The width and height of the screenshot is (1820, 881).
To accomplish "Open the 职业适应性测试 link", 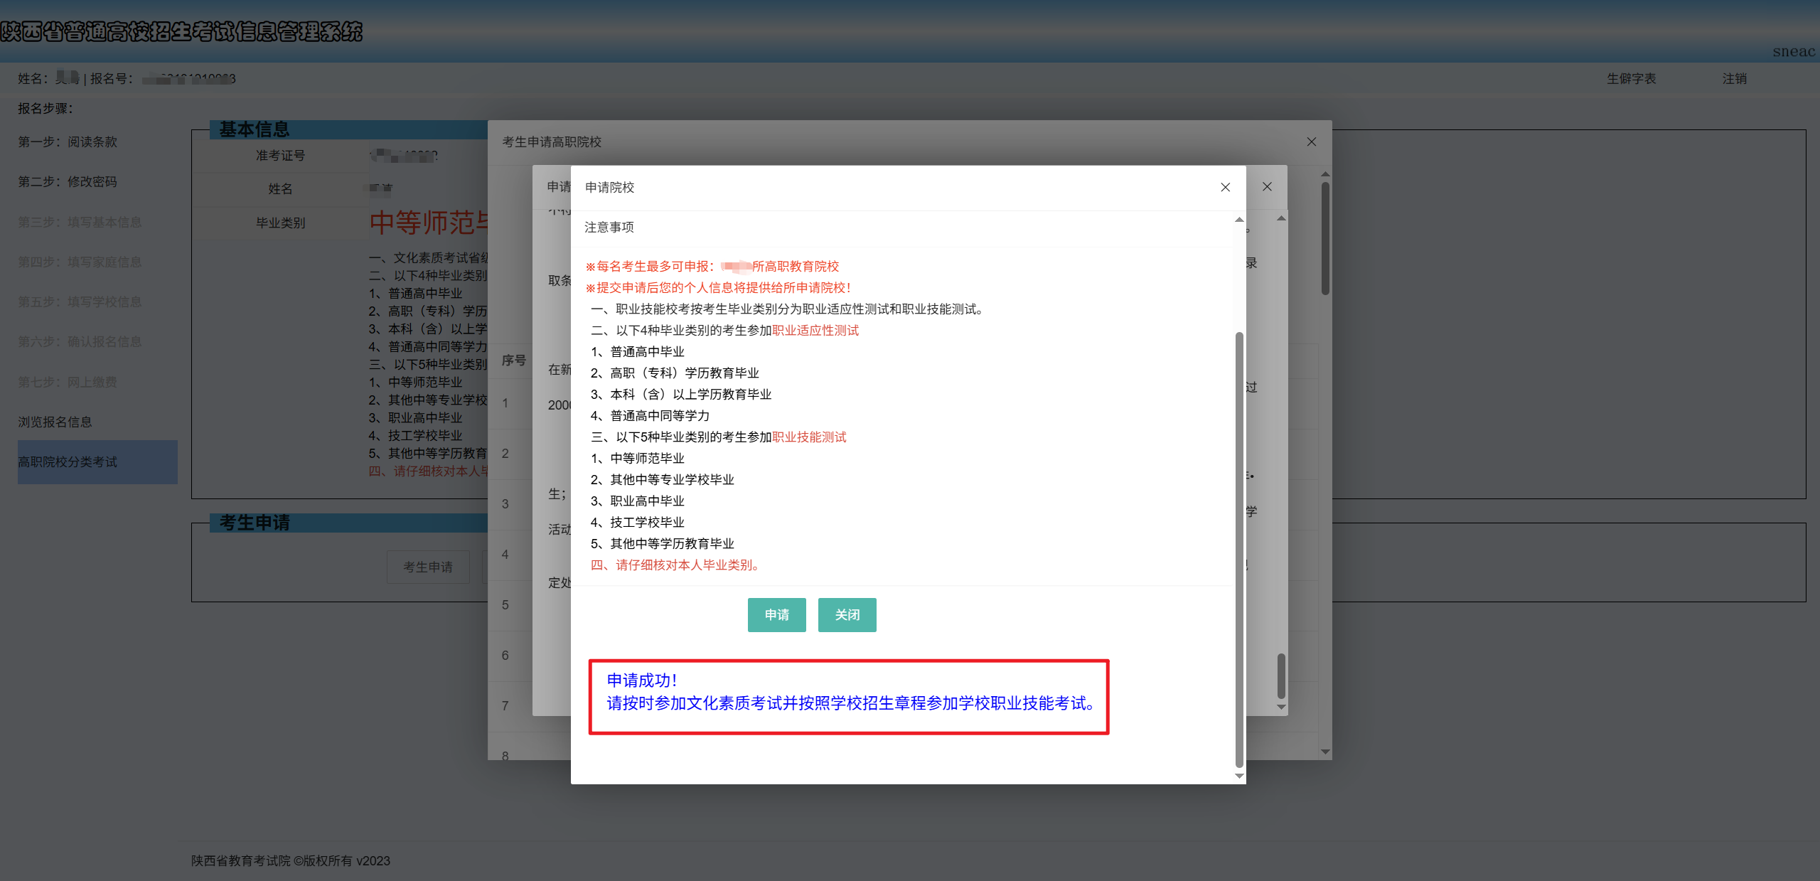I will [815, 330].
